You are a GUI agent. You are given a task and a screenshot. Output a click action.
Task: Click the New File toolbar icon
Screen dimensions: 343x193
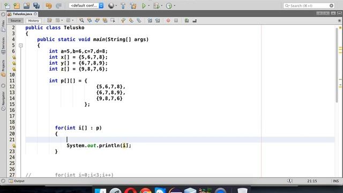coord(7,6)
